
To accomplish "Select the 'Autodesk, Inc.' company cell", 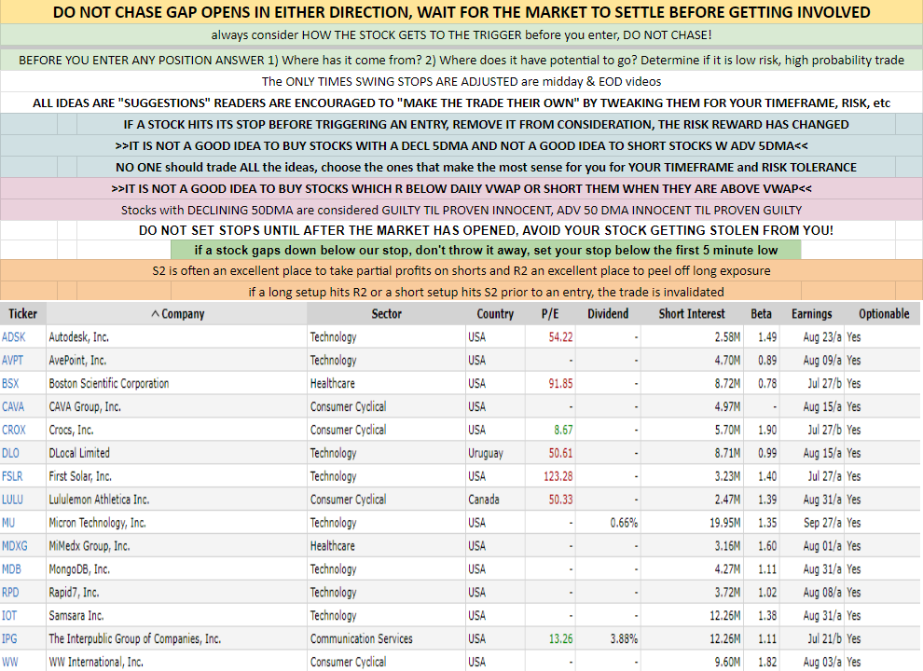I will click(176, 337).
